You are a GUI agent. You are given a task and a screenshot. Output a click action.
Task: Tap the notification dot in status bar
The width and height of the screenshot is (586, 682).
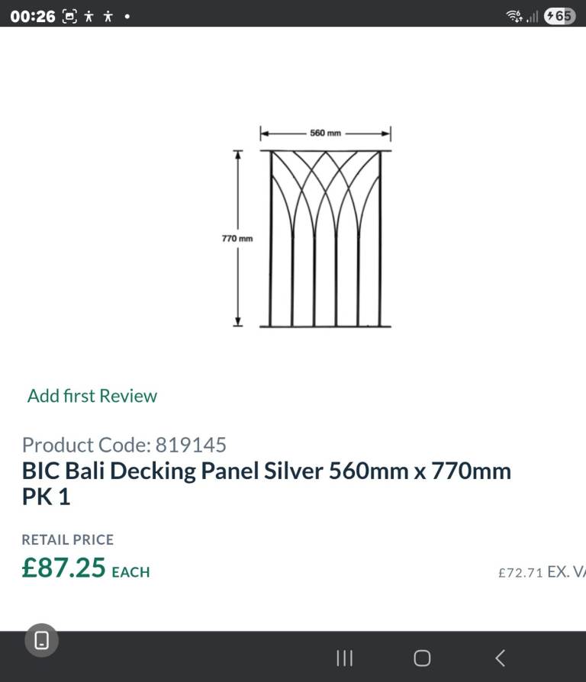127,16
